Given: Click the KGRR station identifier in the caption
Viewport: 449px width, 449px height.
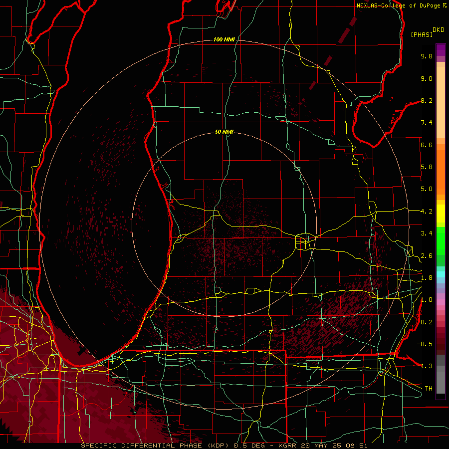Looking at the screenshot, I should 288,446.
